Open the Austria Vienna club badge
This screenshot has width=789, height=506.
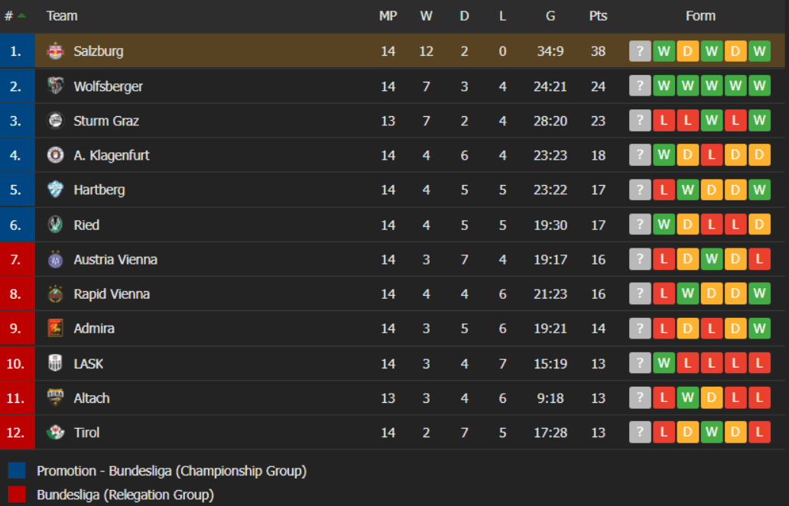55,259
